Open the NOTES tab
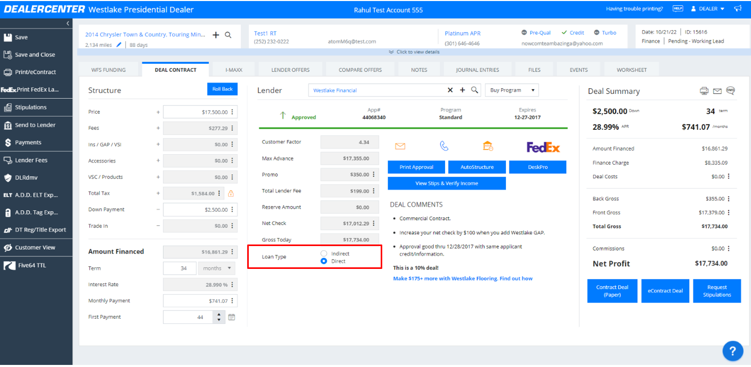The width and height of the screenshot is (751, 367). tap(419, 70)
